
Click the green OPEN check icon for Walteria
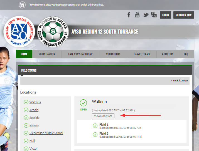83,103
